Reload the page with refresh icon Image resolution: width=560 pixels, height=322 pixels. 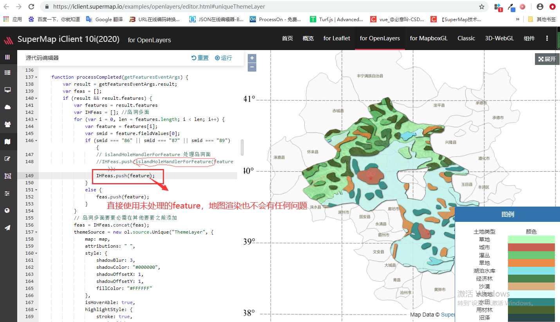pyautogui.click(x=32, y=7)
